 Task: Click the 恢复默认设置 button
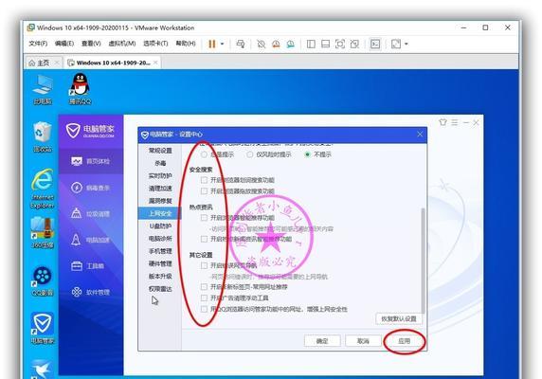point(399,318)
